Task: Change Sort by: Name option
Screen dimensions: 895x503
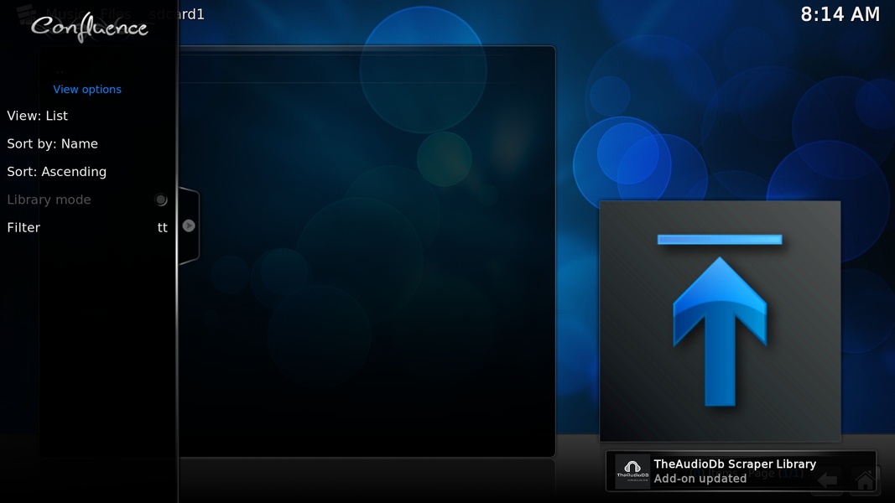Action: point(87,143)
